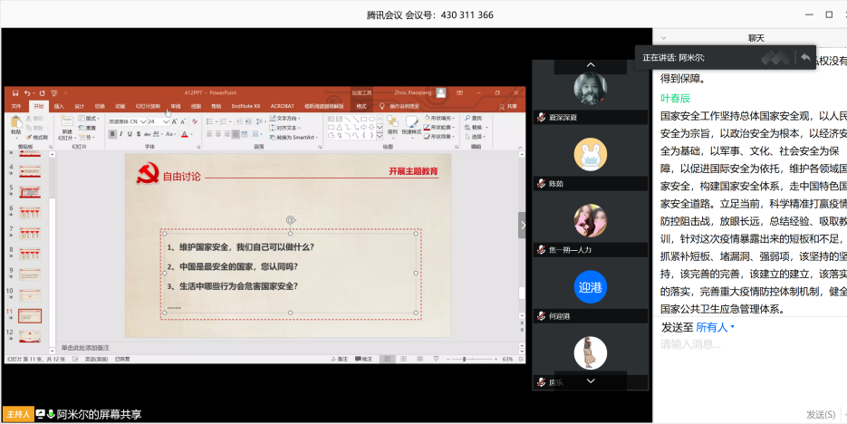The width and height of the screenshot is (847, 424).
Task: Click the Bold formatting button in PowerPoint
Action: 113,133
